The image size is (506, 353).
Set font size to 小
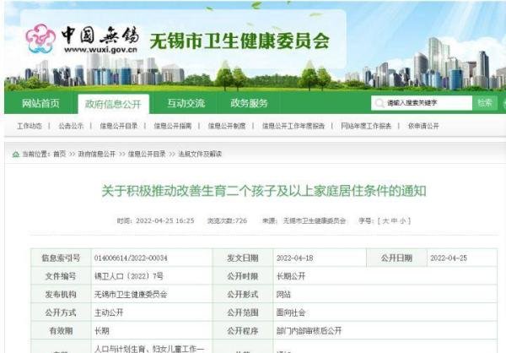(x=403, y=221)
